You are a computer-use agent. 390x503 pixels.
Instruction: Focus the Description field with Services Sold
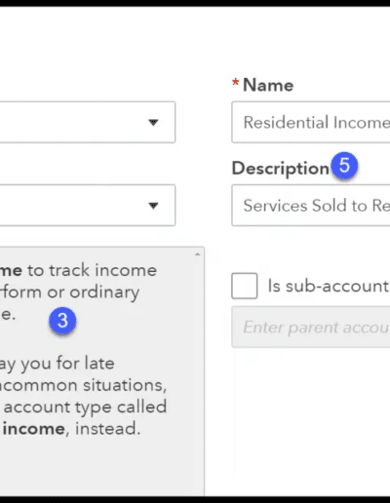click(x=311, y=206)
